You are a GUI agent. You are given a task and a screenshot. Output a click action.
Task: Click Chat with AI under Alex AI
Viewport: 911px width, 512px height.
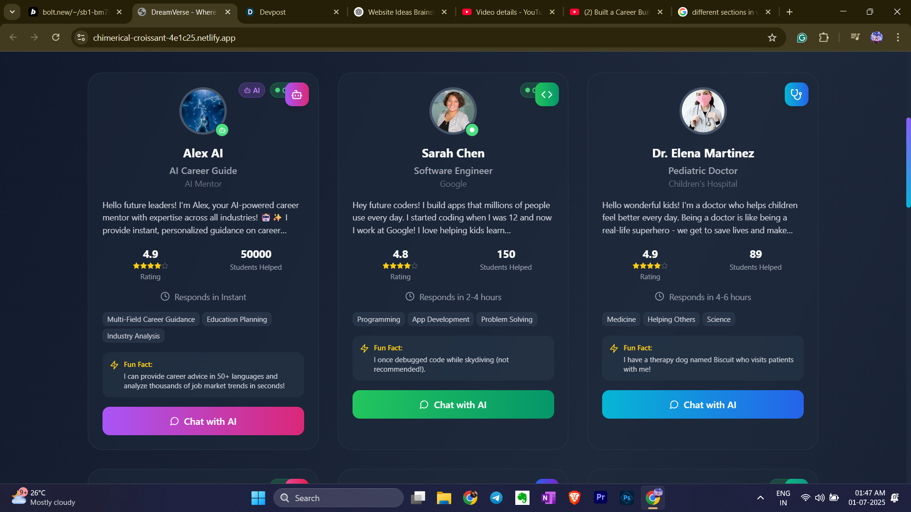tap(203, 421)
